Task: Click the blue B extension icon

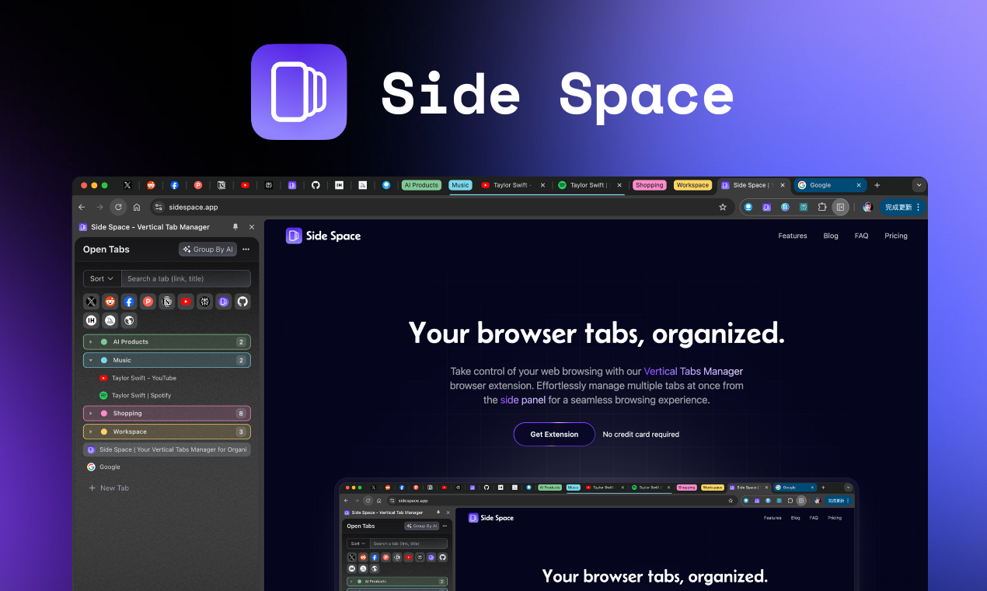Action: click(785, 207)
